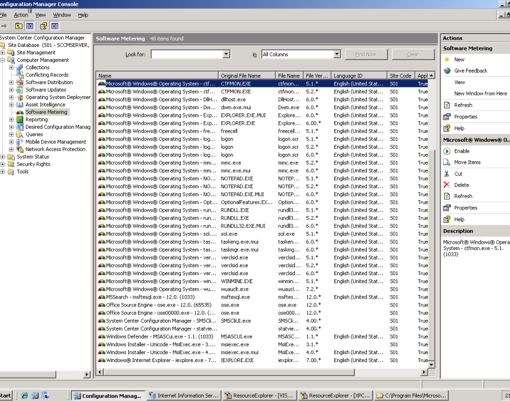Click the list horizontal scrollbar right arrow
510x401 pixels.
pyautogui.click(x=424, y=372)
